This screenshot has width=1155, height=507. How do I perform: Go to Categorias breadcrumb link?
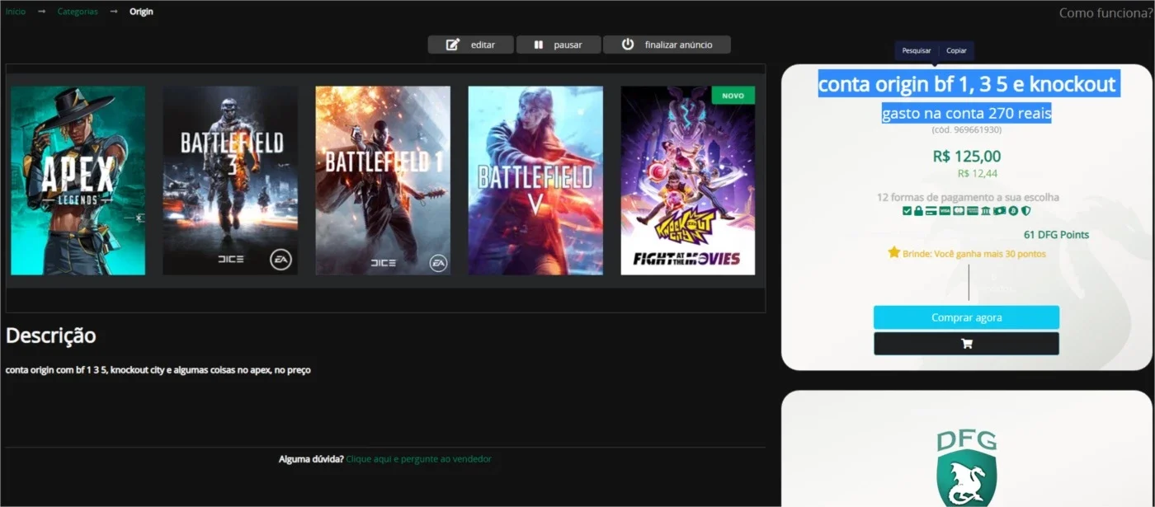[78, 12]
